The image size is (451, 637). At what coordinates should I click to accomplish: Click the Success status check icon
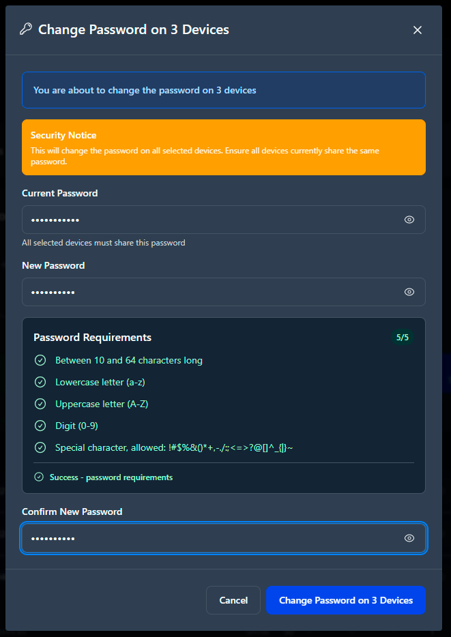point(39,477)
